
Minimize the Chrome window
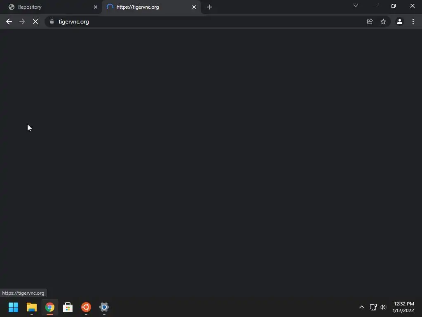pos(374,6)
